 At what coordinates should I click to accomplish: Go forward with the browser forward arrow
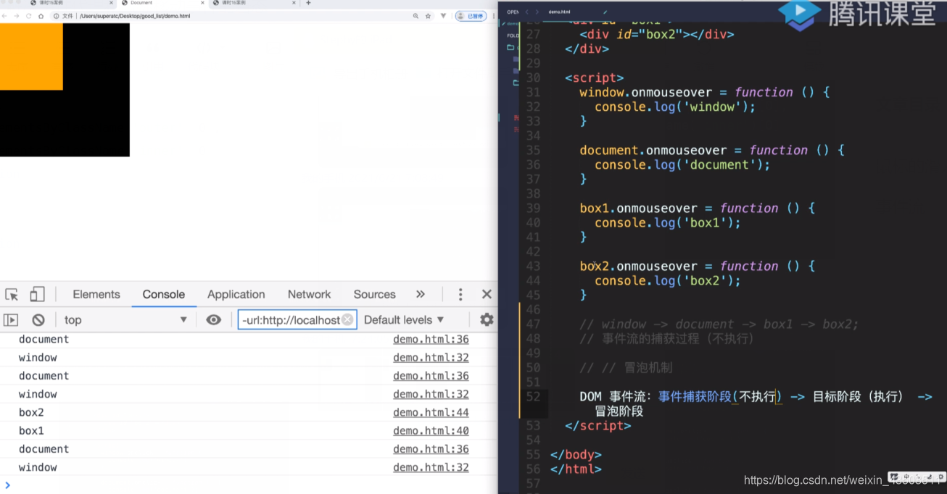tap(16, 16)
